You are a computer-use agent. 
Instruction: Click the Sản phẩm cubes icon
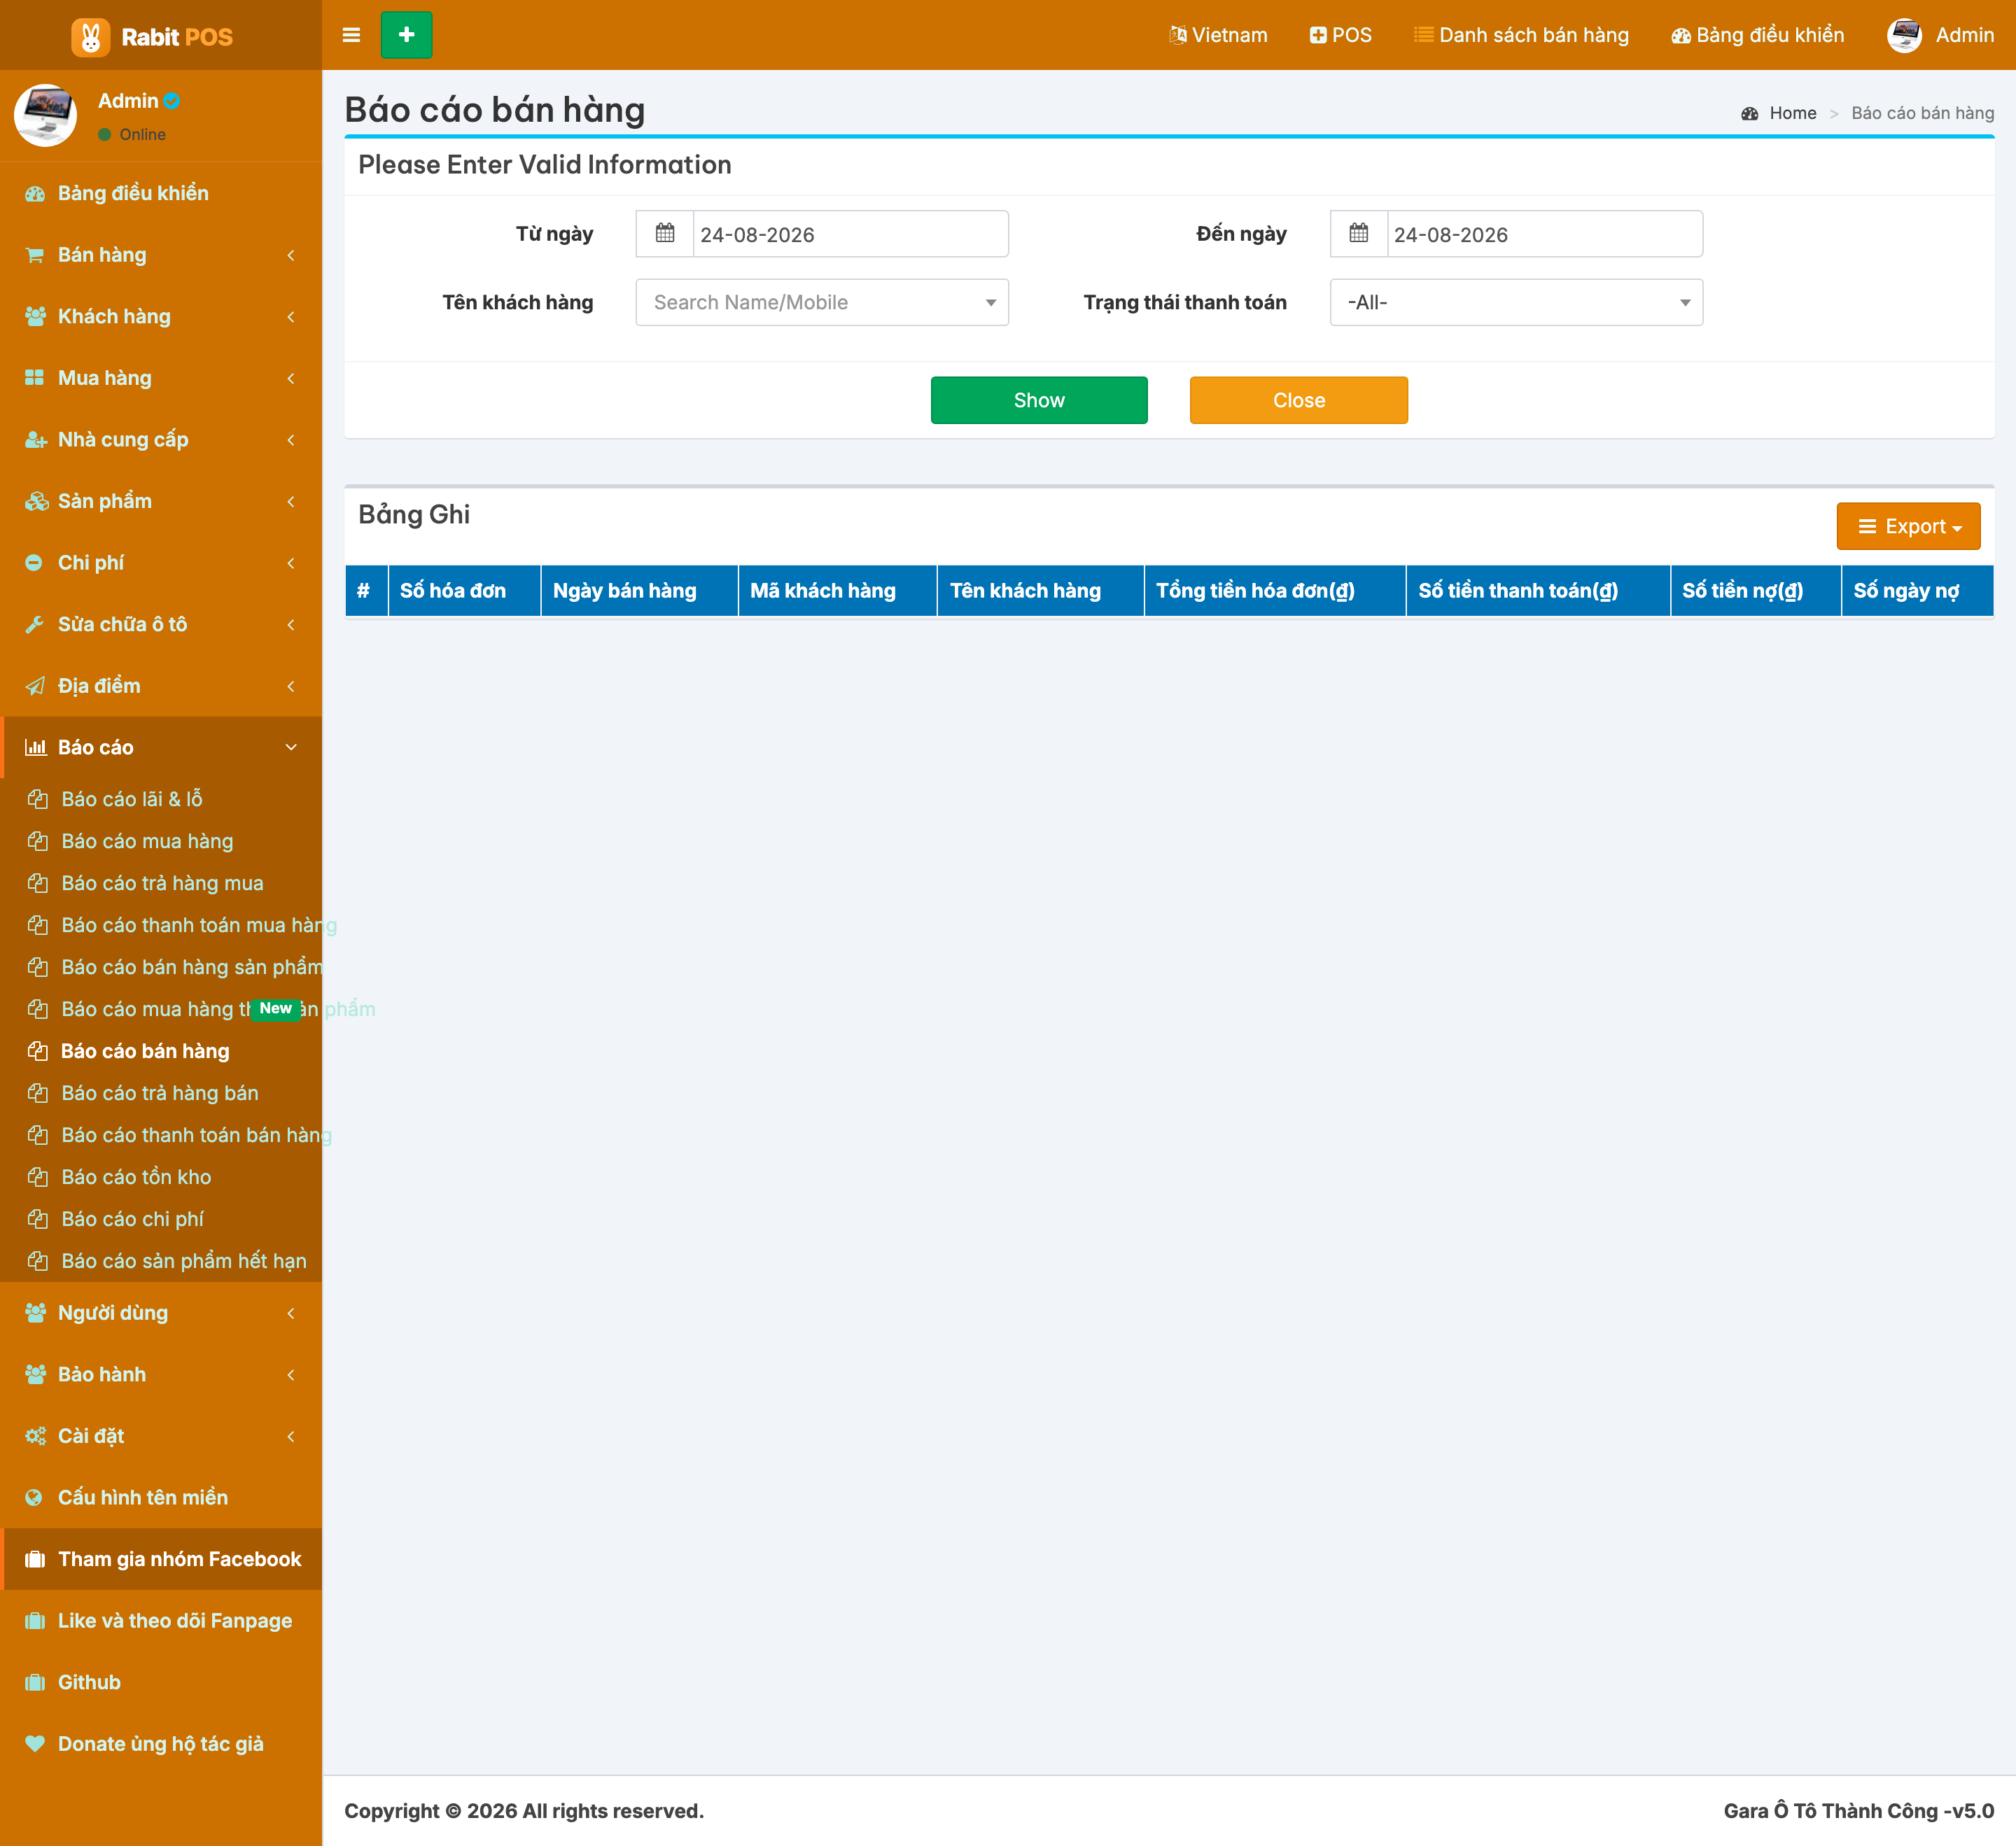pyautogui.click(x=36, y=502)
